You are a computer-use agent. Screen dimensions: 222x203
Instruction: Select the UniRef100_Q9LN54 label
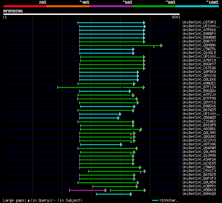[199, 183]
